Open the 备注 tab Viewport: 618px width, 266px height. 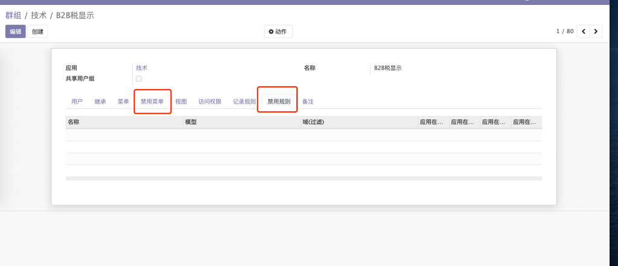(308, 102)
